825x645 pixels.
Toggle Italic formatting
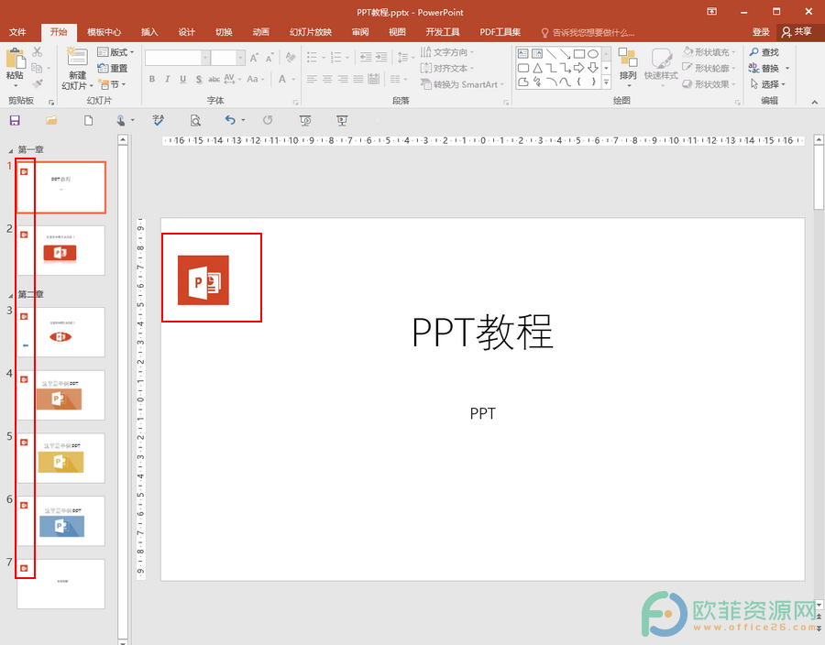[x=168, y=80]
